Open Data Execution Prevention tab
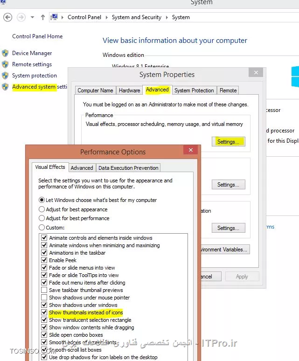Screen dimensions: 299x361 tap(128, 168)
